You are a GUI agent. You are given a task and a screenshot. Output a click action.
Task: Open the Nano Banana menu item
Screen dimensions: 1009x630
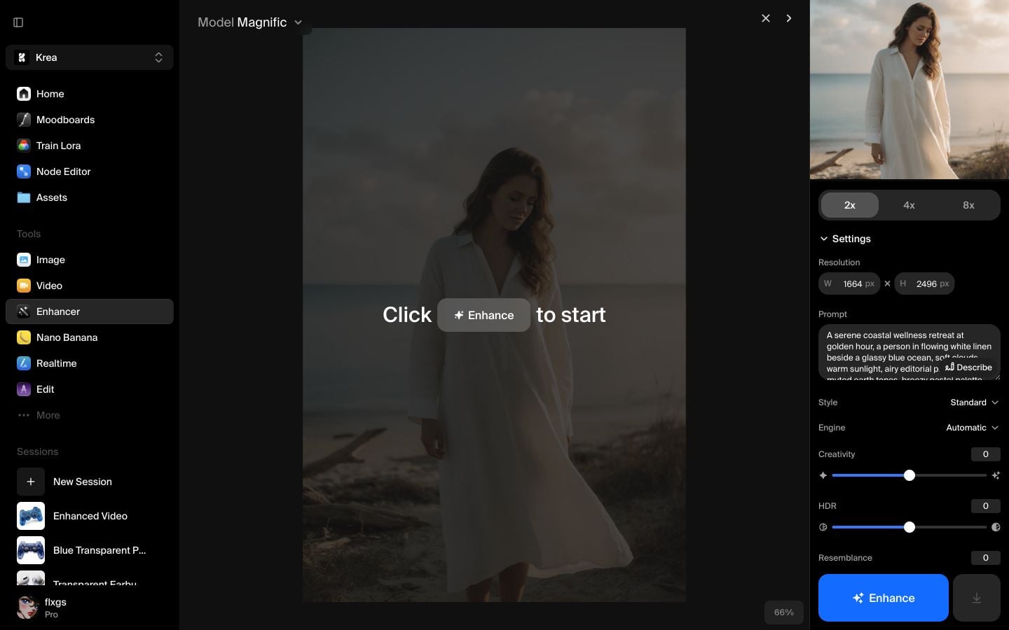(x=90, y=337)
